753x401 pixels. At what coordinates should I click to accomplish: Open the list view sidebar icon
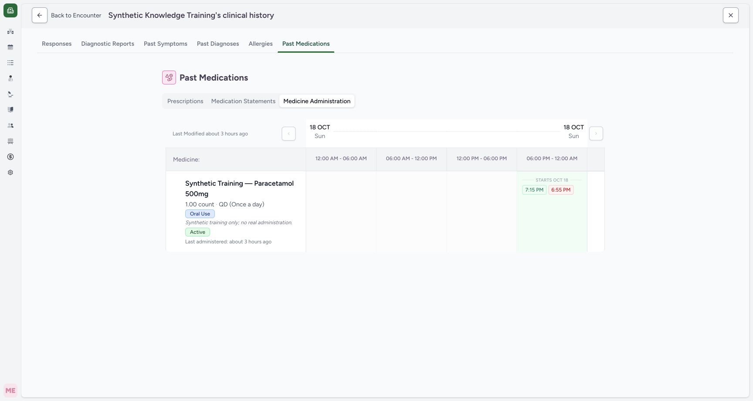pyautogui.click(x=10, y=63)
